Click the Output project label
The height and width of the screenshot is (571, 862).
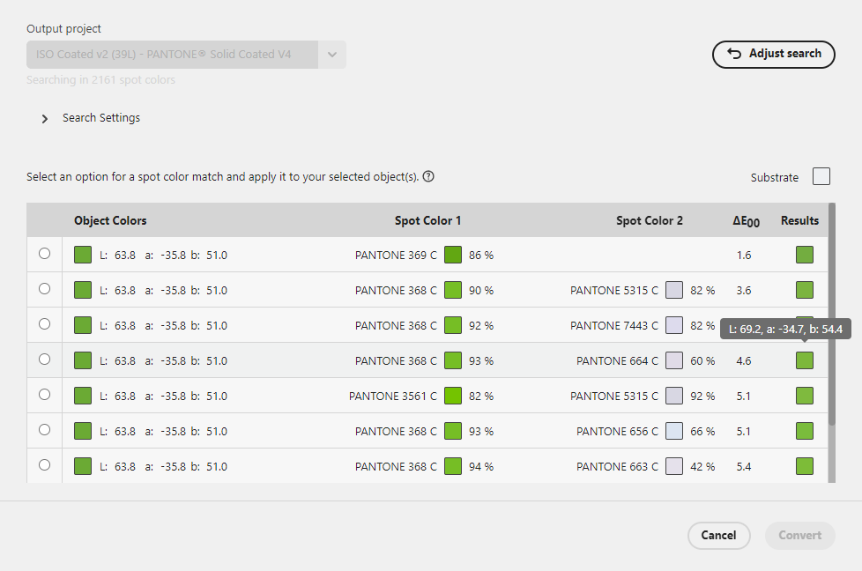63,28
